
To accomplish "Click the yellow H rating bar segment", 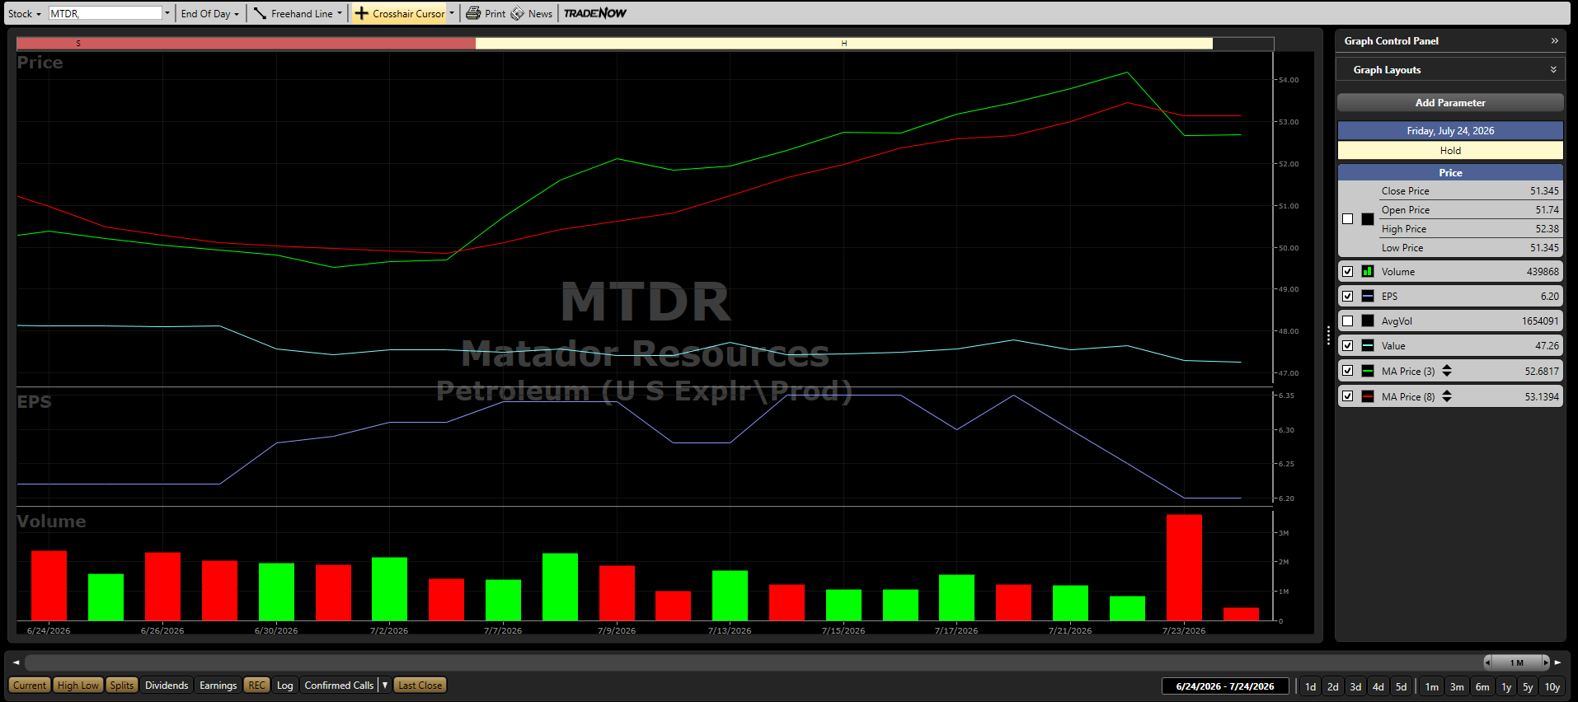I will tap(844, 43).
